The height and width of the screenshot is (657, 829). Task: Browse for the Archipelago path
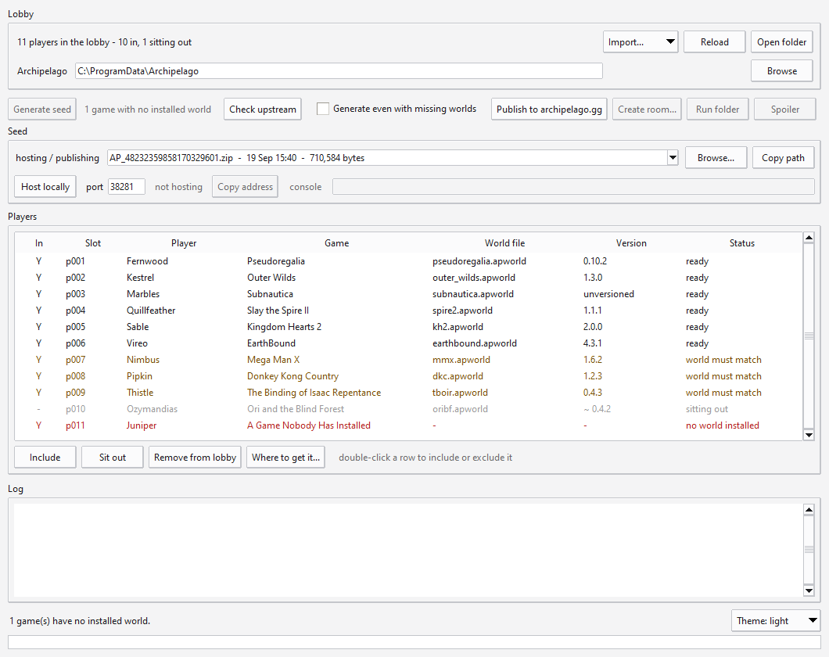pyautogui.click(x=781, y=71)
